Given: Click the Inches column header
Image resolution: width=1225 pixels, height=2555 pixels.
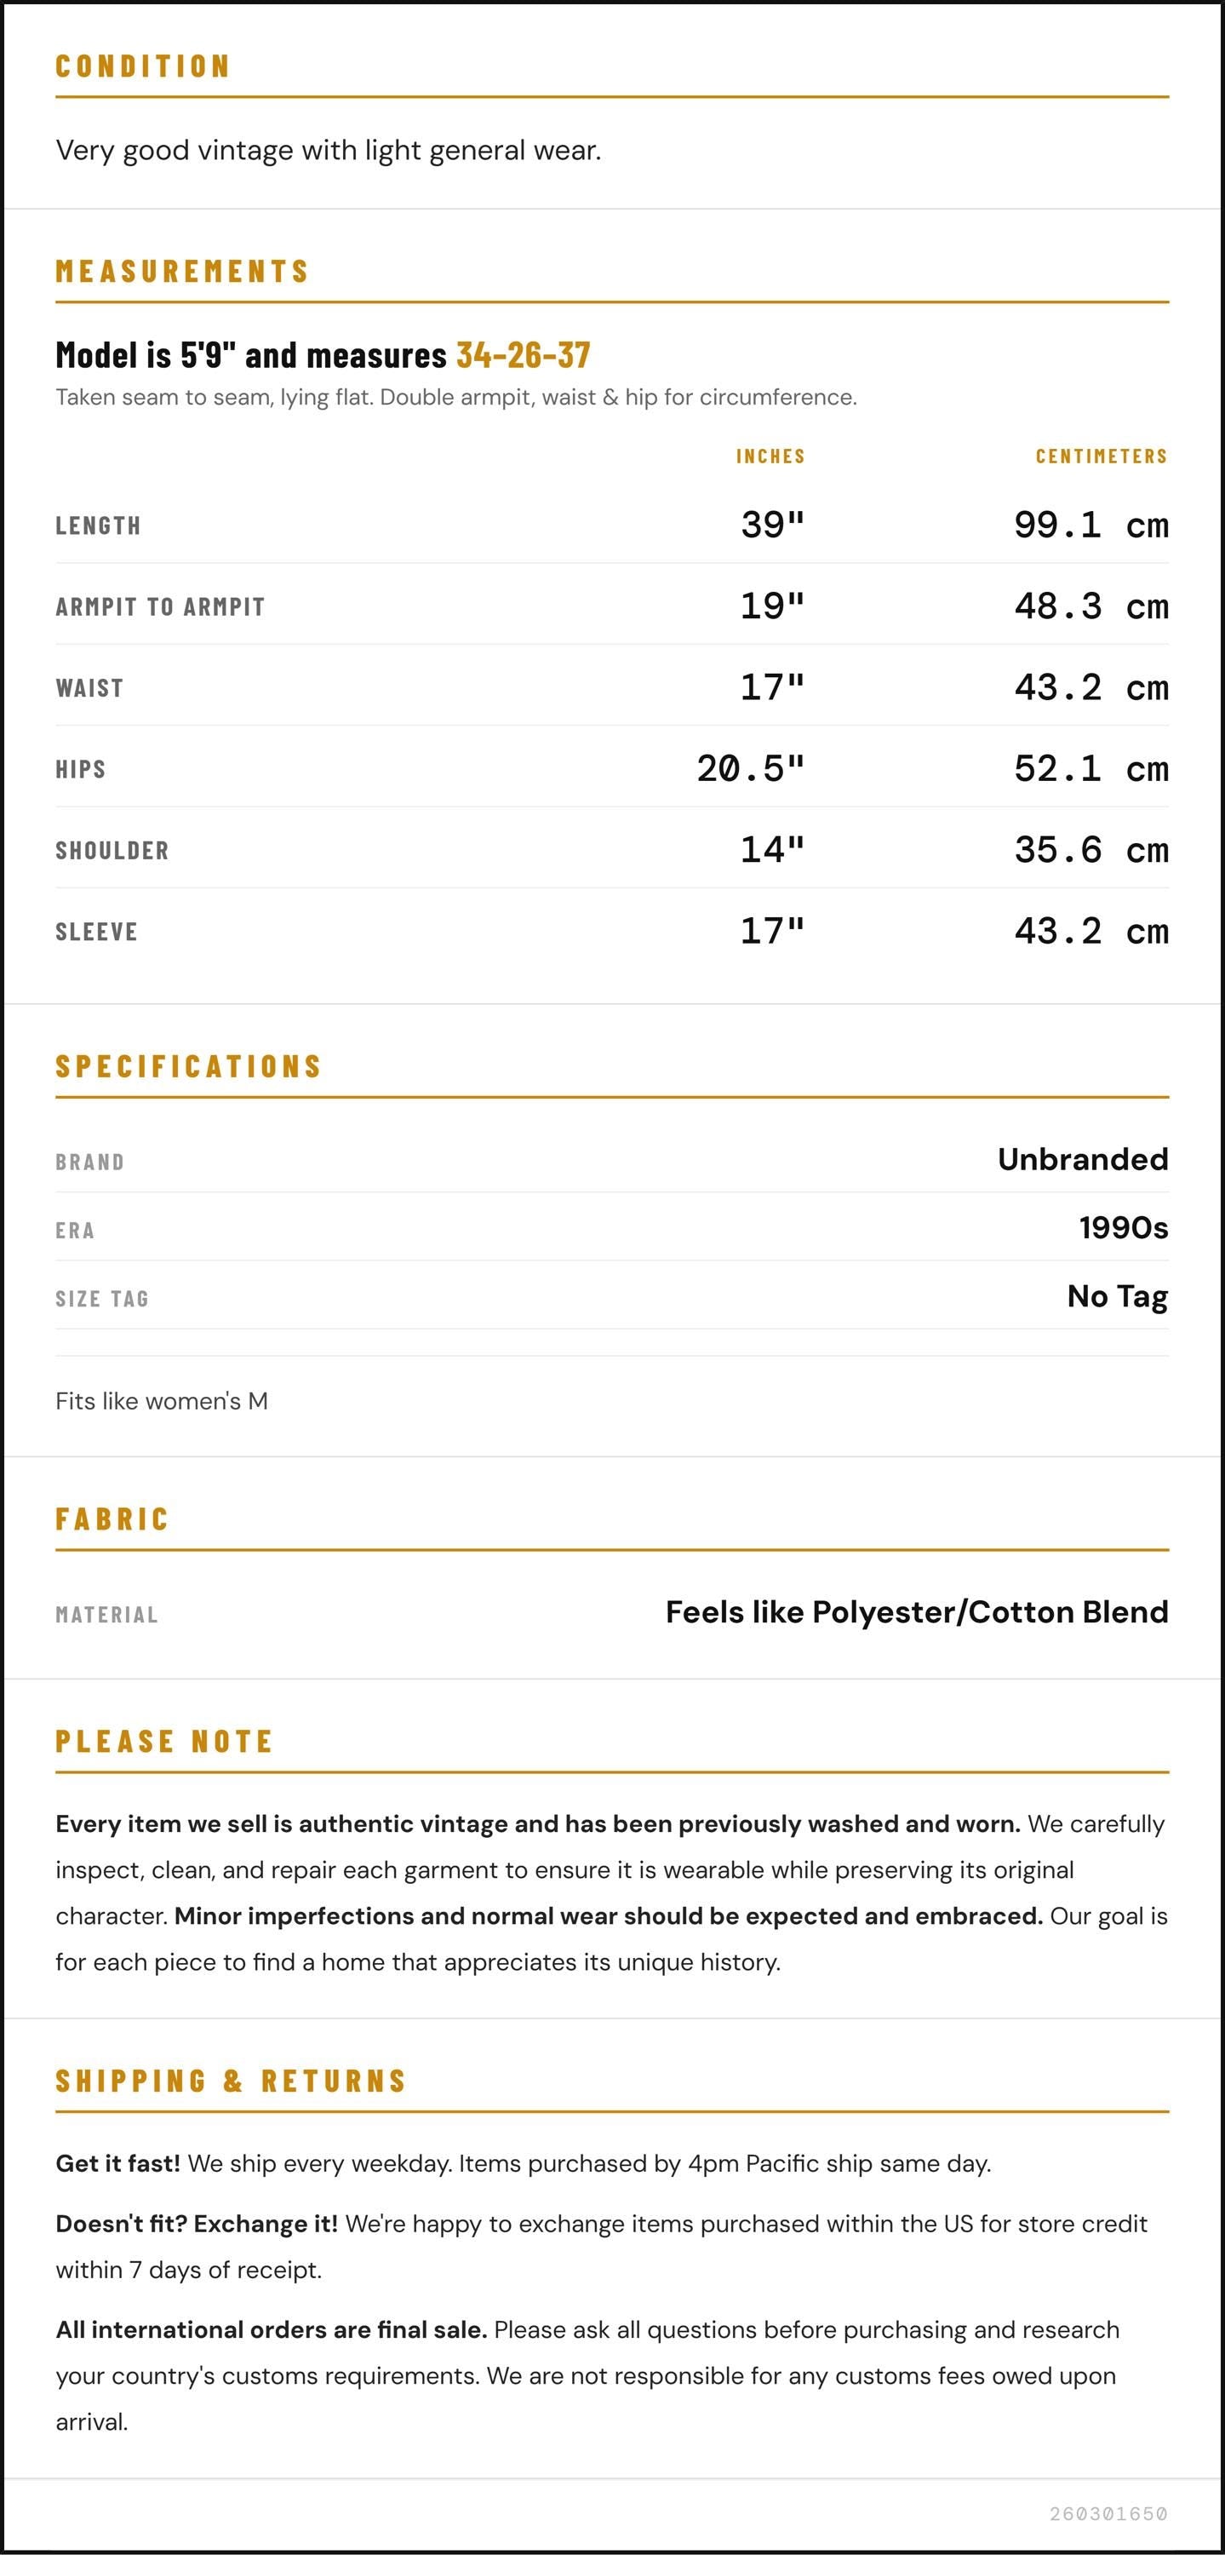Looking at the screenshot, I should [770, 456].
